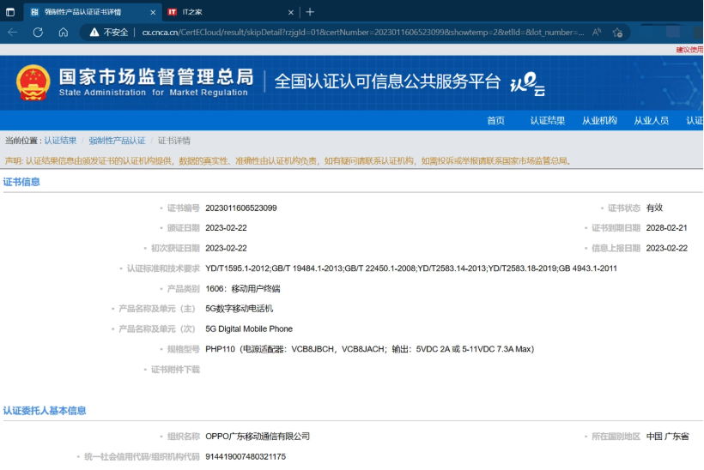Reload the page with refresh icon
This screenshot has height=470, width=704.
point(38,32)
